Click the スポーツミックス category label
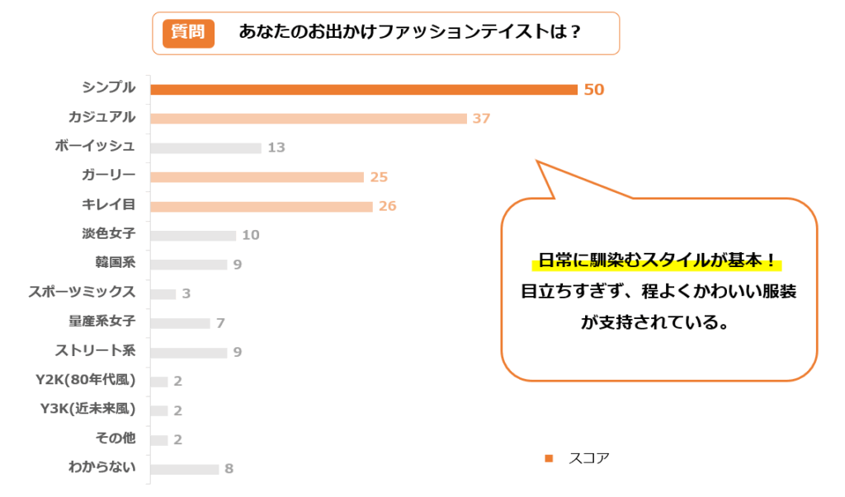Screen dimensions: 845x497 [82, 293]
